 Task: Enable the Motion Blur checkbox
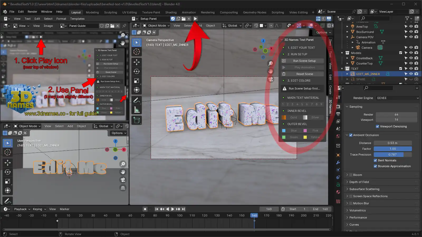click(351, 203)
